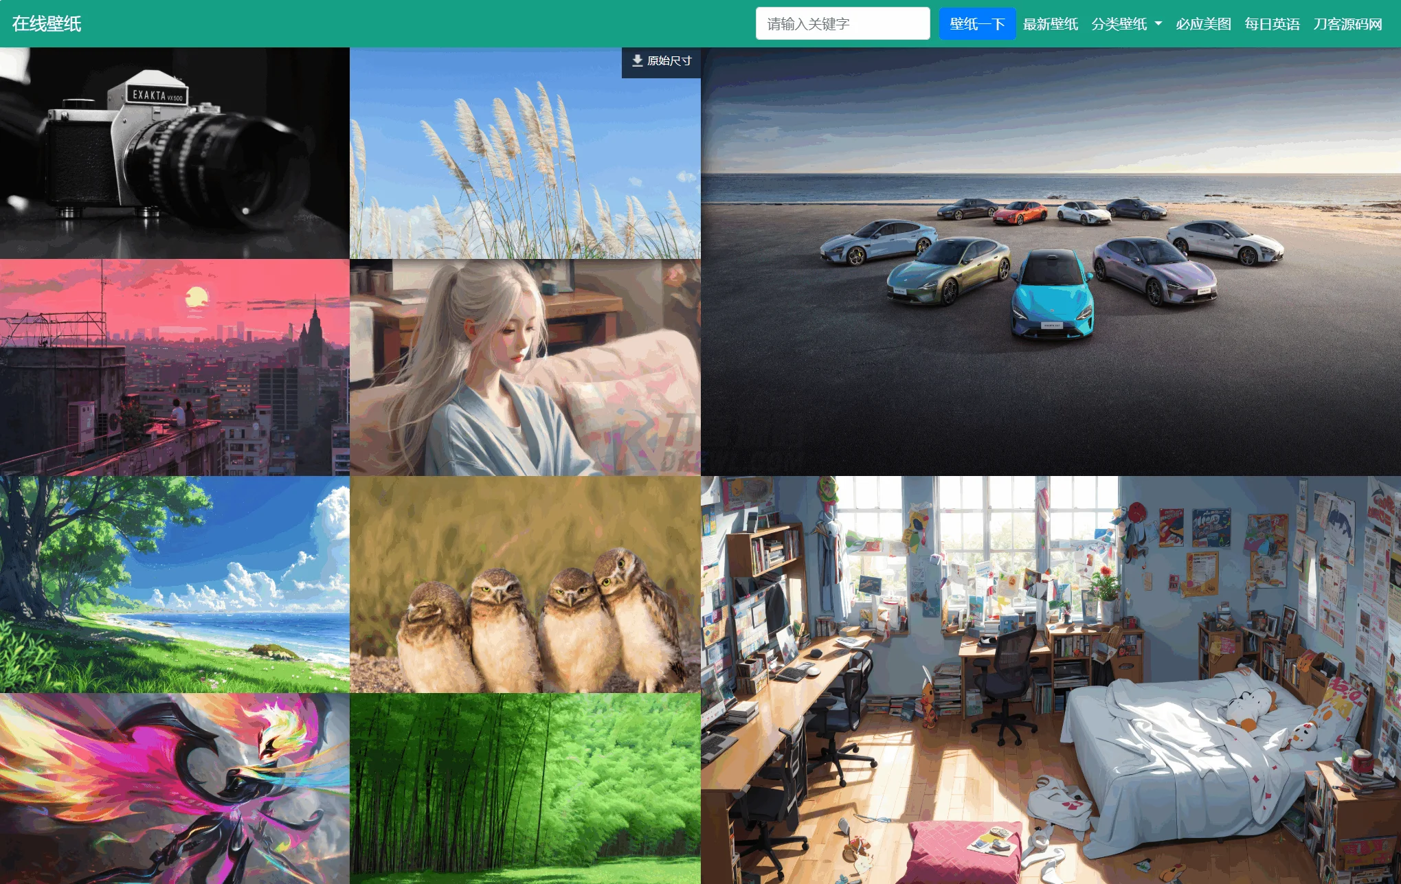The image size is (1401, 884).
Task: Open the colorful fantasy creature wallpaper
Action: (175, 789)
